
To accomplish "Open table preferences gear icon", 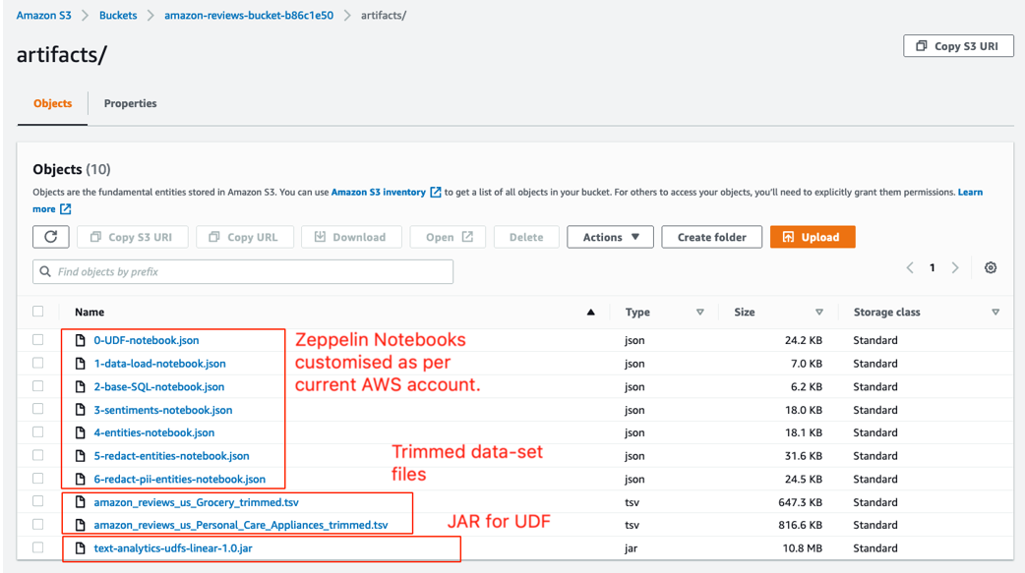I will 991,268.
